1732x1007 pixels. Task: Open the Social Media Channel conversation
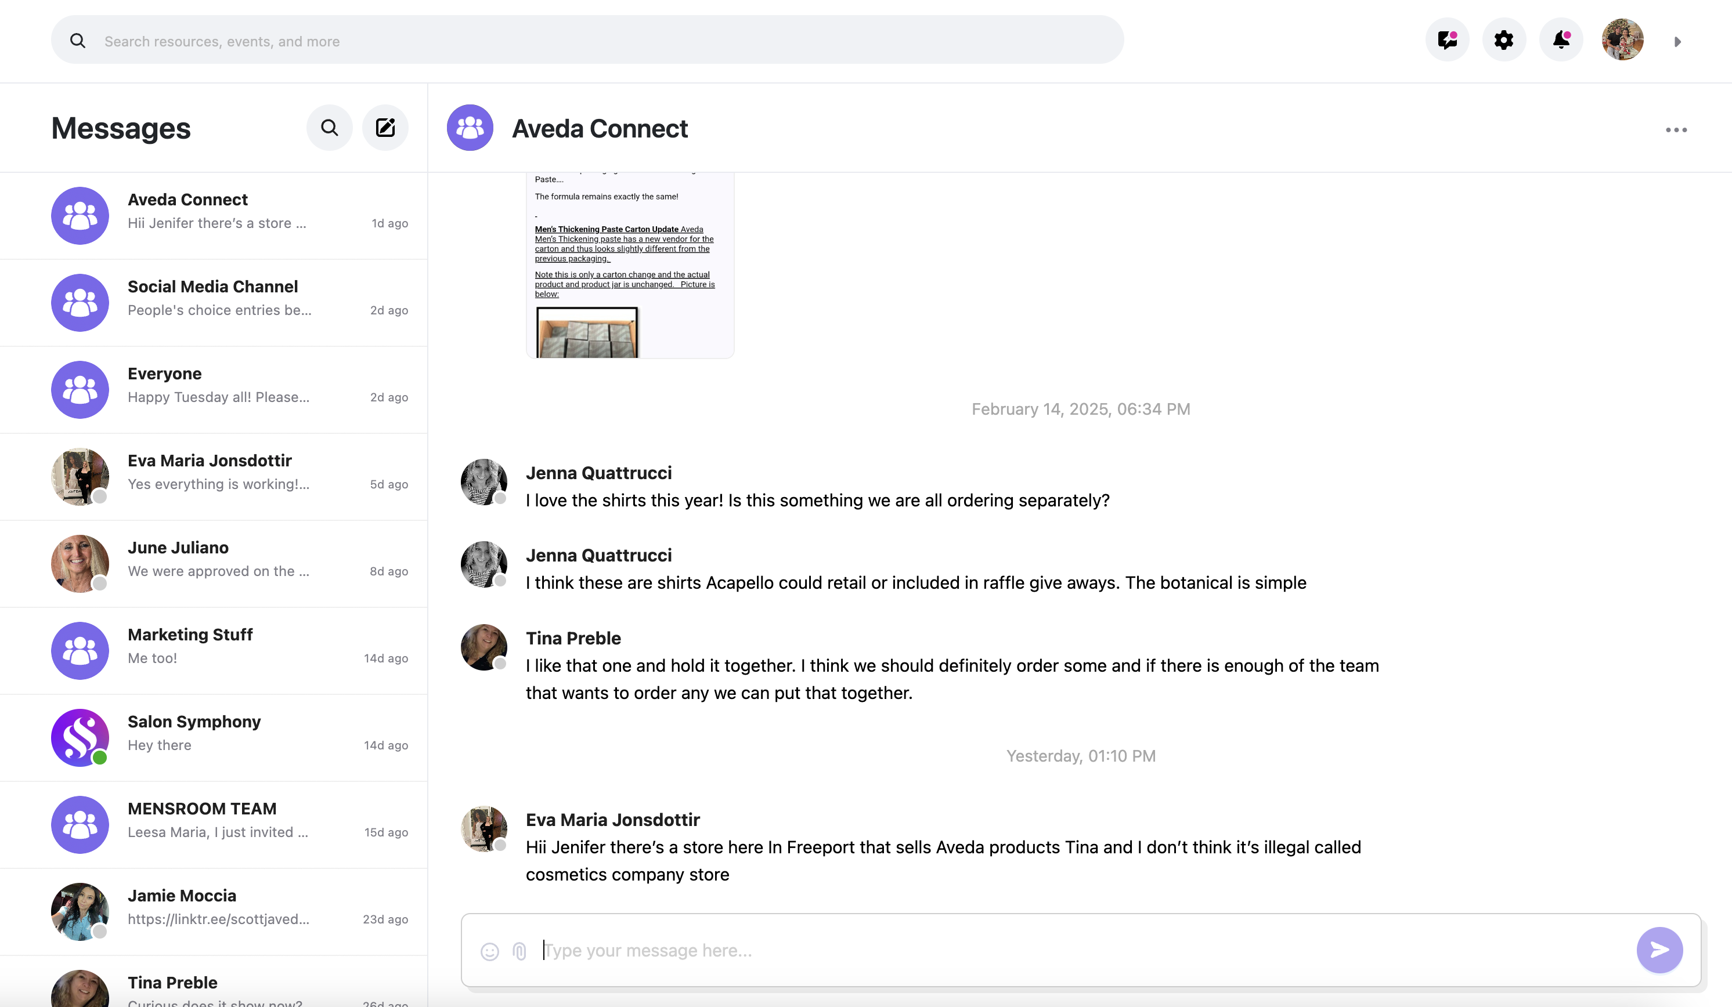pos(214,303)
